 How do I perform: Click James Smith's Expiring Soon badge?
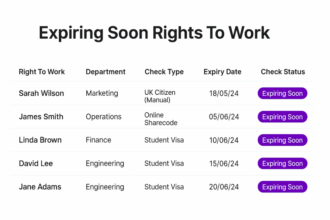coord(282,117)
